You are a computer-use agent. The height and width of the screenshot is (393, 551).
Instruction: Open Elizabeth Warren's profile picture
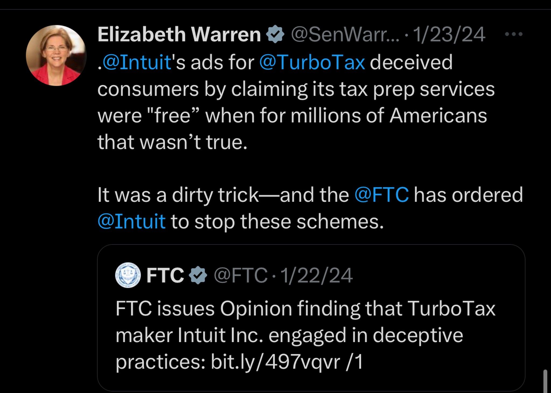(x=56, y=55)
